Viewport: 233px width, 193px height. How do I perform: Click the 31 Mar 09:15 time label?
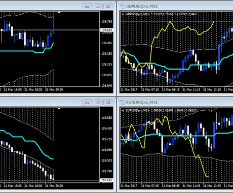(171, 89)
